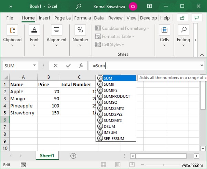
Task: Switch to the Data tab
Action: [x=99, y=18]
